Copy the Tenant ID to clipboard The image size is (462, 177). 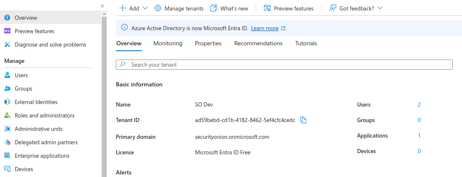[303, 120]
